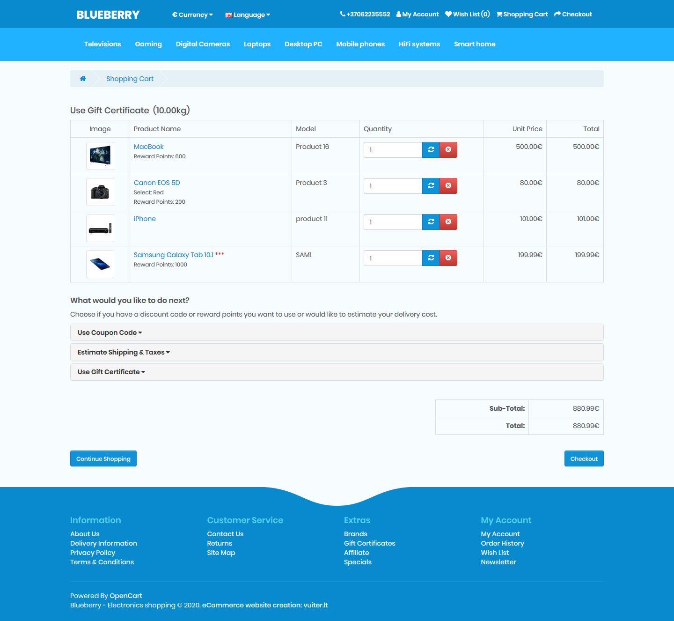
Task: Open Terms & Conditions footer link
Action: point(102,562)
